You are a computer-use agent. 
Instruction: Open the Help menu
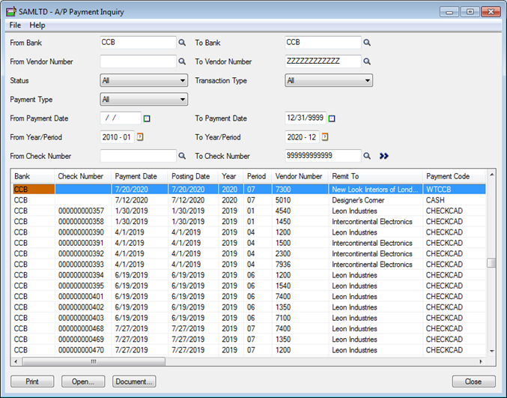pyautogui.click(x=37, y=25)
